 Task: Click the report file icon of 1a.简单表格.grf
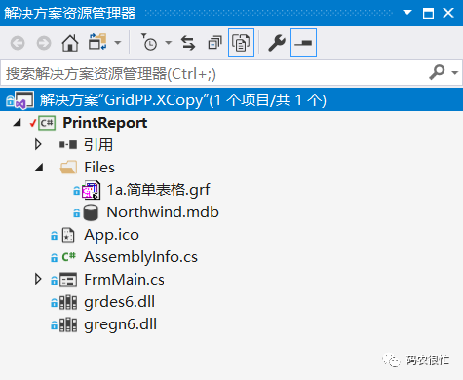pos(91,190)
